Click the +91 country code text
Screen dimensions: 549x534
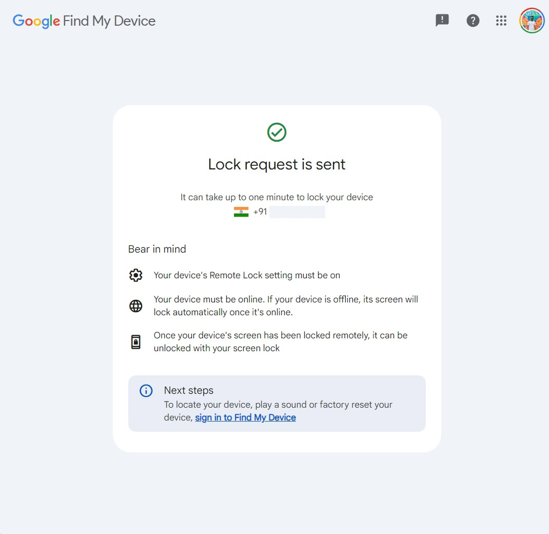[x=260, y=212]
